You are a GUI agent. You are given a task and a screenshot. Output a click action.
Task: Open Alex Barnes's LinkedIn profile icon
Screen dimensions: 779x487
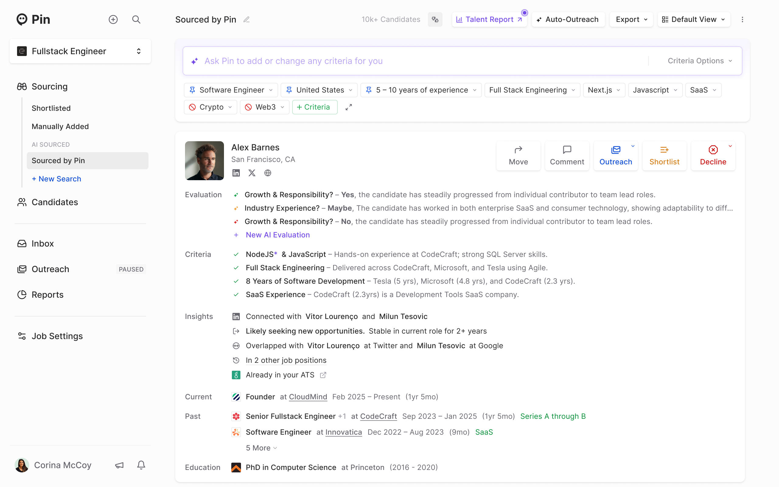coord(236,173)
